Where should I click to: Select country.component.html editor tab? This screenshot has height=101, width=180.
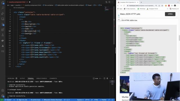click(x=19, y=2)
